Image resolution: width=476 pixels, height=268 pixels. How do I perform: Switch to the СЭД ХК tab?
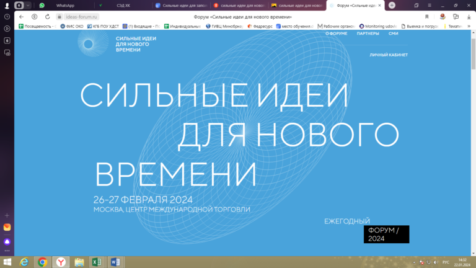point(123,6)
